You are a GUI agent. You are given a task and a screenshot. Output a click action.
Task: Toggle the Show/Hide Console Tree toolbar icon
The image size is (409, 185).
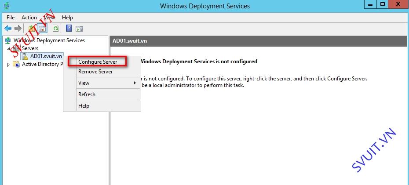coord(42,29)
